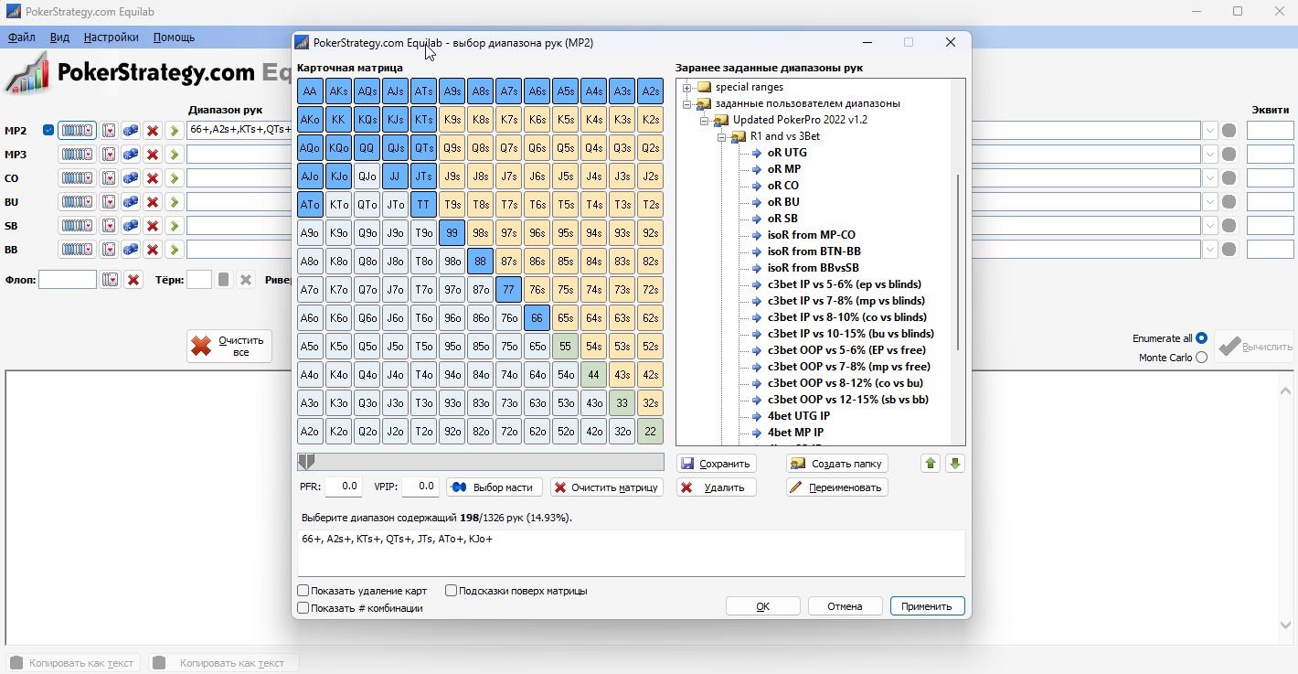The image size is (1298, 674).
Task: Click gray round button in MP2 row
Action: 1229,131
